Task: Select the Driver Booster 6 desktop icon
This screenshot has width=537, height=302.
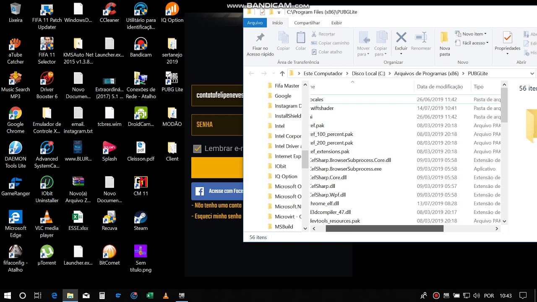Action: point(47,85)
